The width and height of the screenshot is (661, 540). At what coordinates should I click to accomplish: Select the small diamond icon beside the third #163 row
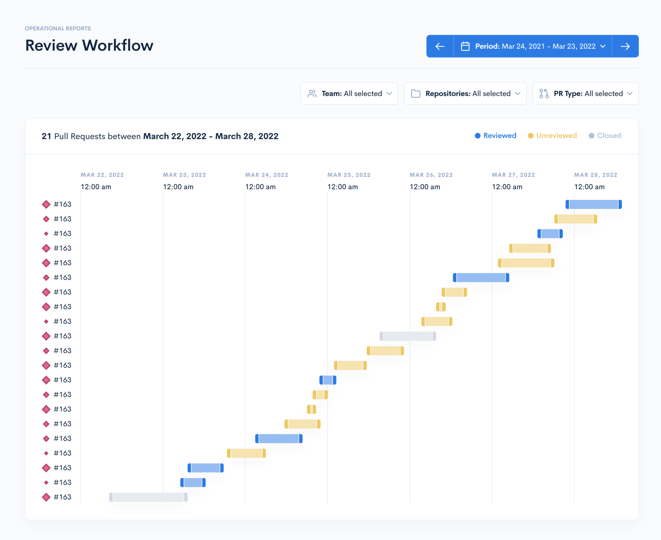pos(46,233)
